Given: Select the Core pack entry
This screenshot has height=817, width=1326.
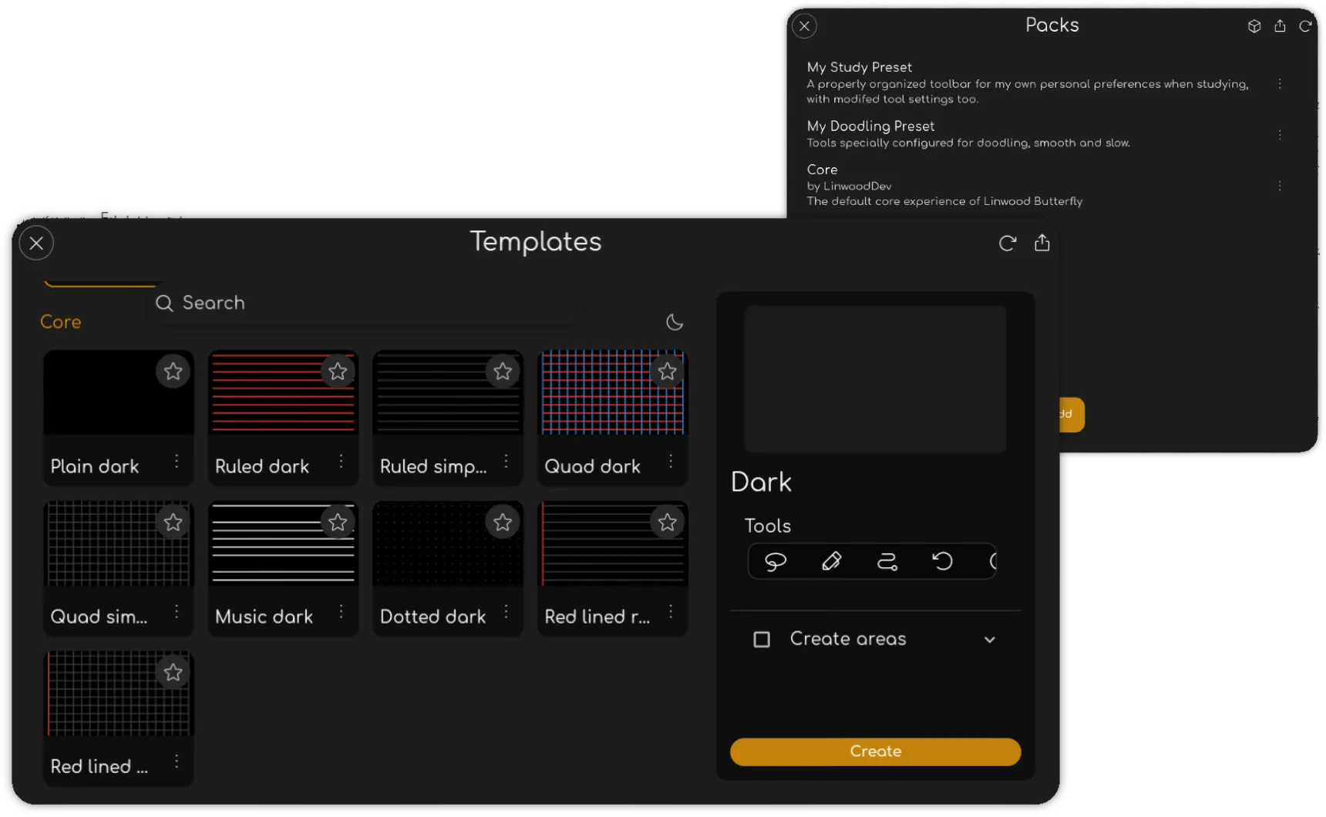Looking at the screenshot, I should coord(944,185).
